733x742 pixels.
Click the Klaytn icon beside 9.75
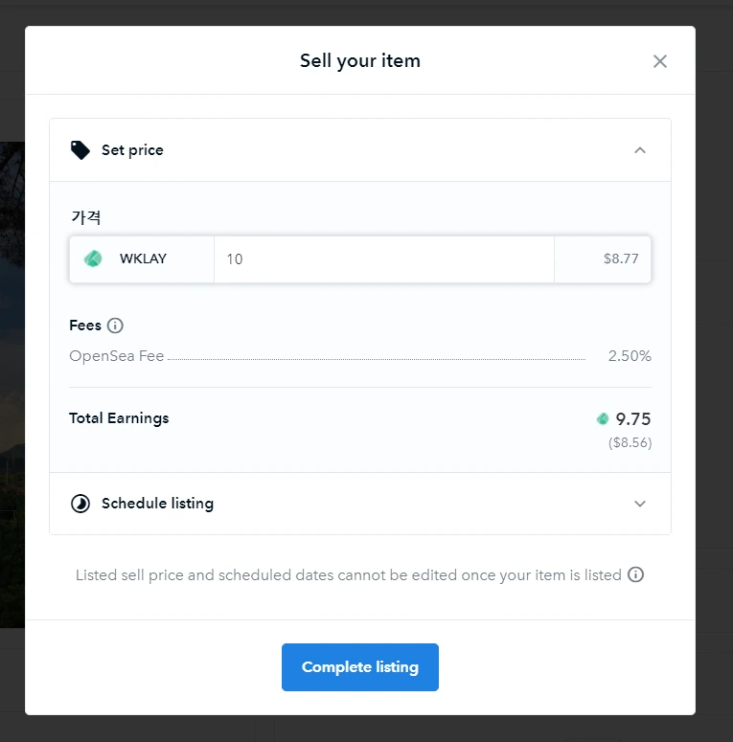pos(603,418)
